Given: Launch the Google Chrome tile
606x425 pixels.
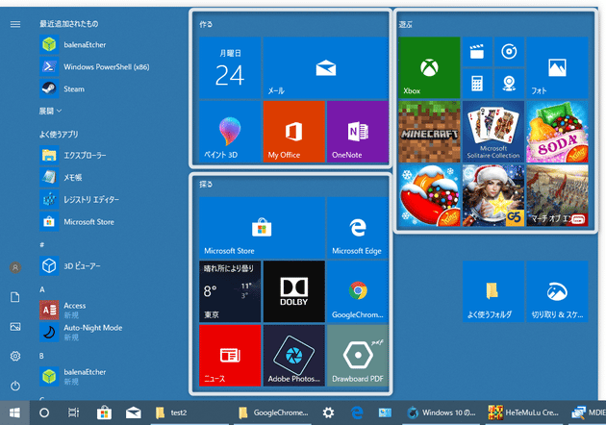Looking at the screenshot, I should (x=358, y=291).
